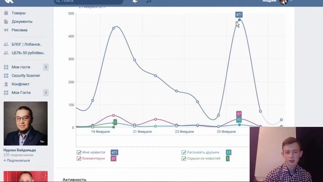
Task: Click the 471 legend badge
Action: click(x=115, y=153)
